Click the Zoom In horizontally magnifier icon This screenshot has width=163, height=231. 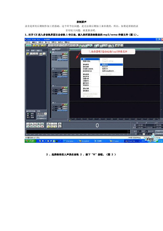pos(48,124)
